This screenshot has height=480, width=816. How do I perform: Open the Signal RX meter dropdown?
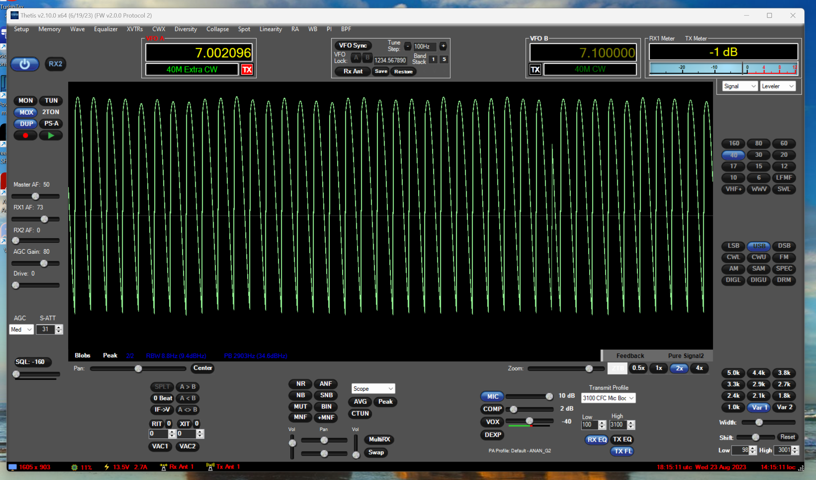pos(739,86)
